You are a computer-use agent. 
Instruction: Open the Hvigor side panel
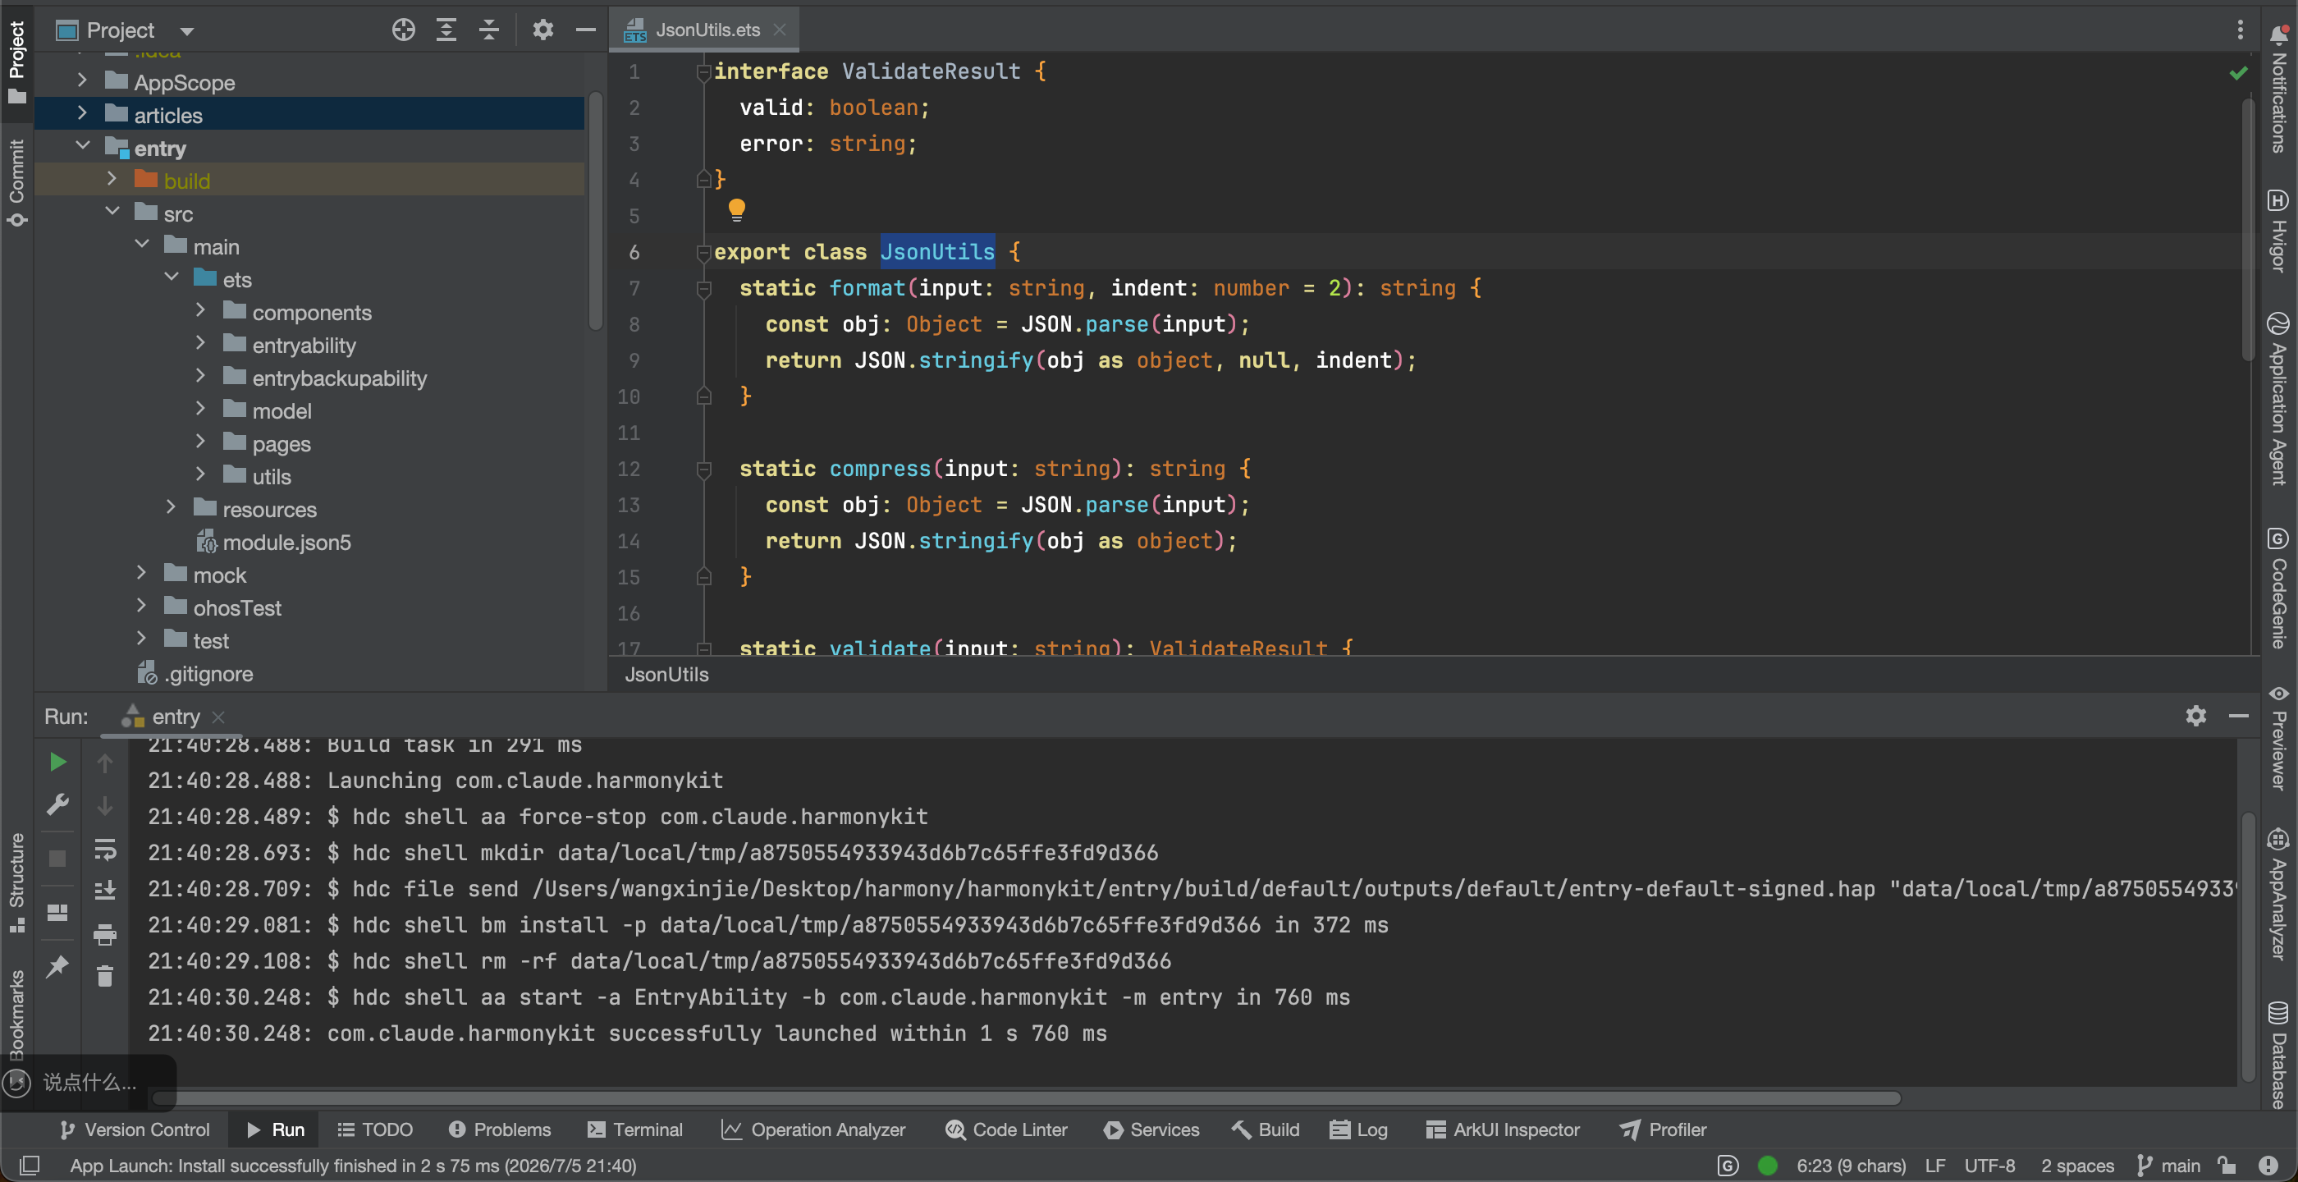tap(2279, 229)
